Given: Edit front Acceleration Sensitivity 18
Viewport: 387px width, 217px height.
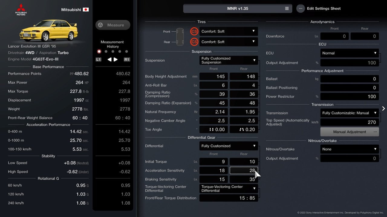Looking at the screenshot, I should coord(213,171).
